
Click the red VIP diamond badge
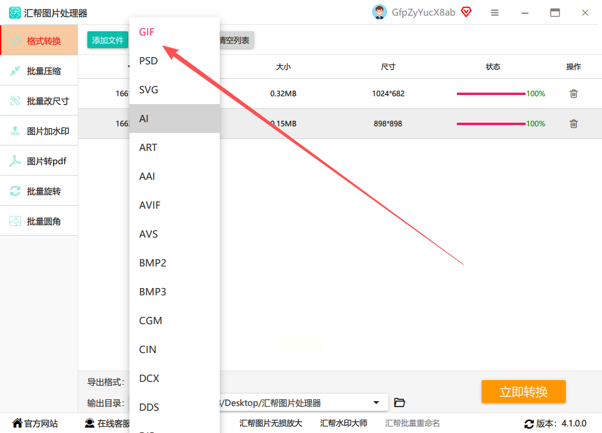pyautogui.click(x=466, y=12)
